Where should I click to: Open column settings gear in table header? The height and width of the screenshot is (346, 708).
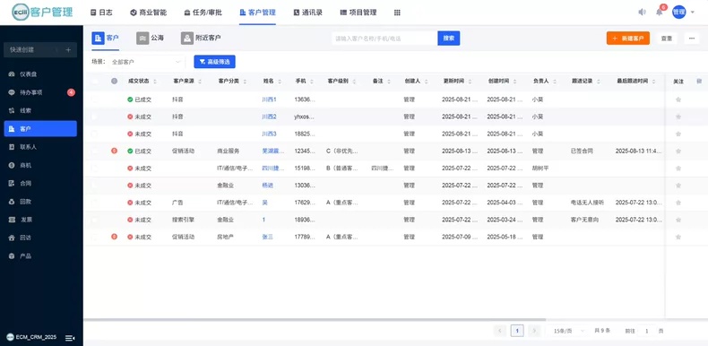tap(699, 82)
